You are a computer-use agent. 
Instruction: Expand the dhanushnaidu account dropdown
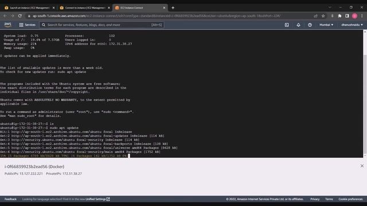pyautogui.click(x=352, y=25)
